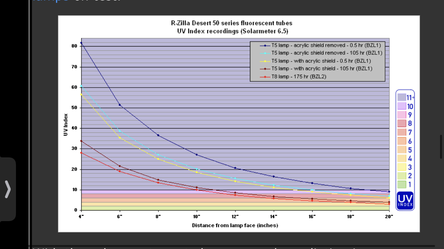444x249 pixels.
Task: Click the vertical UV Index axis label
Action: pyautogui.click(x=66, y=125)
